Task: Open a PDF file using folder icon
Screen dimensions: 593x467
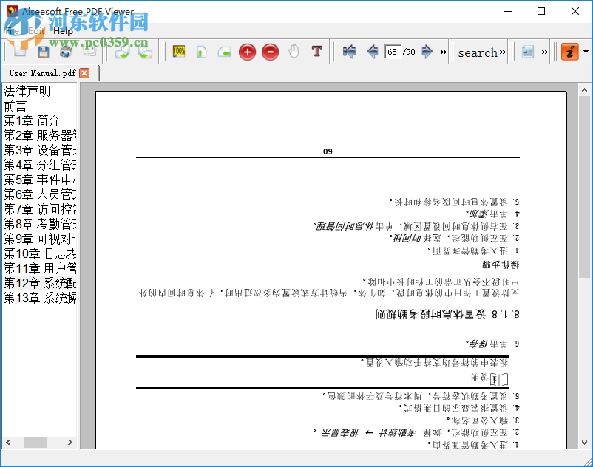Action: [20, 51]
